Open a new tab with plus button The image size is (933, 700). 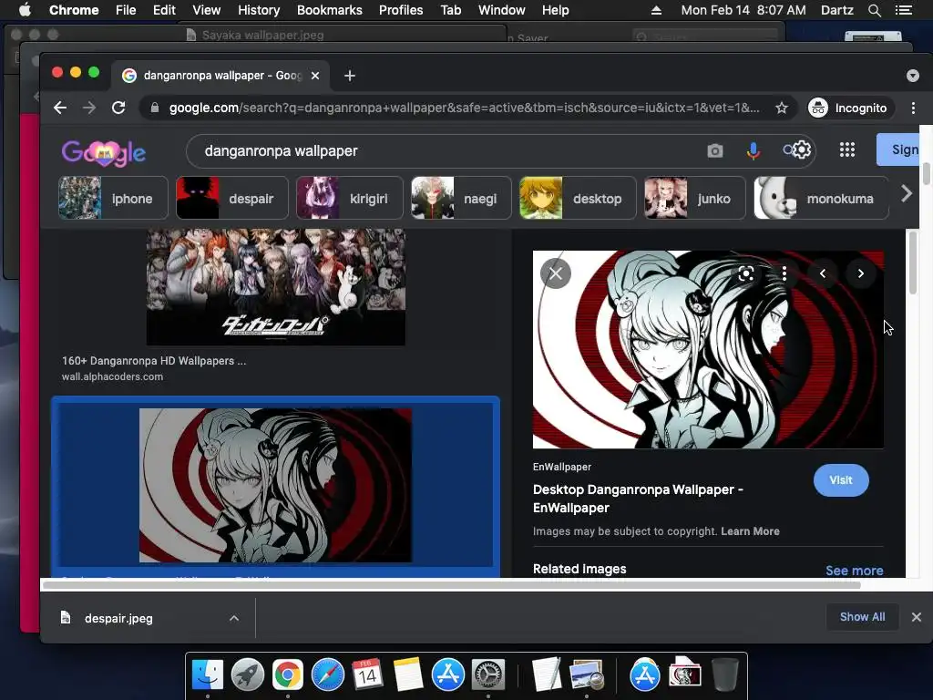(350, 76)
